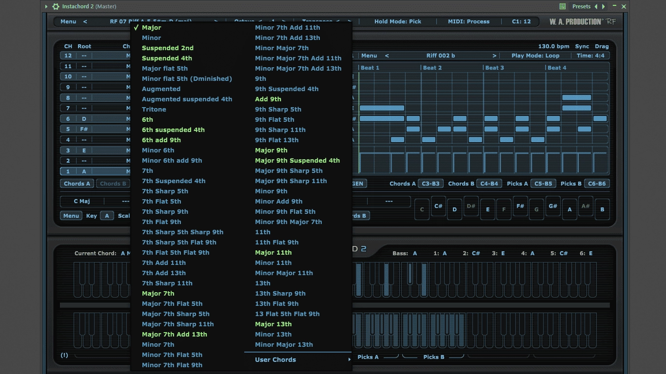Toggle the E key in the scale keyboard
The image size is (666, 374).
coord(488,209)
